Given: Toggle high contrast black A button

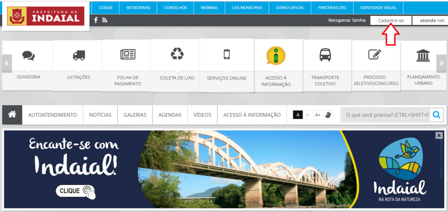Looking at the screenshot, I should (298, 115).
